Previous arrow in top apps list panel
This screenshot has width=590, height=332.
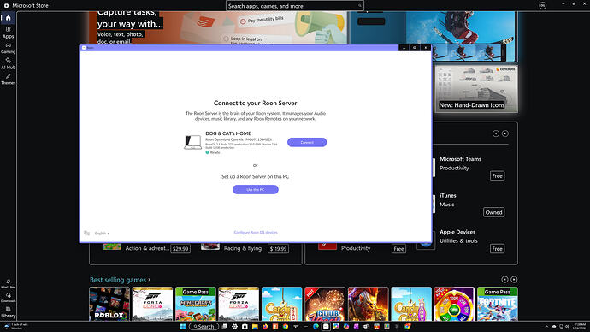pyautogui.click(x=496, y=133)
